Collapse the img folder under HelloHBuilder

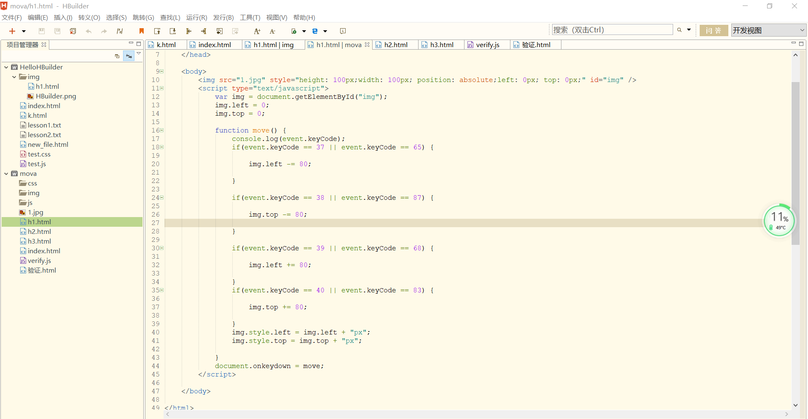pos(14,77)
